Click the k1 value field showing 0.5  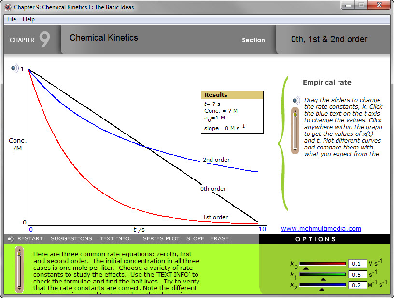[358, 275]
